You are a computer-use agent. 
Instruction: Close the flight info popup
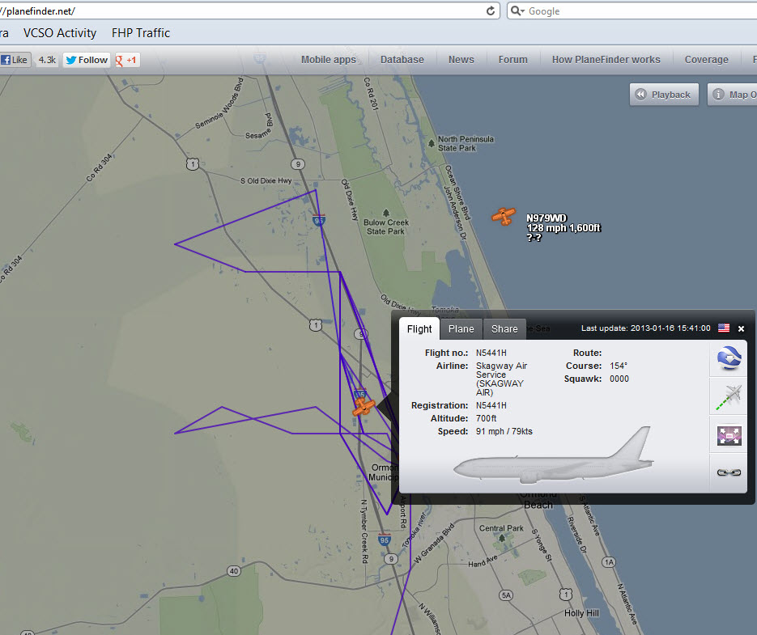[x=741, y=328]
